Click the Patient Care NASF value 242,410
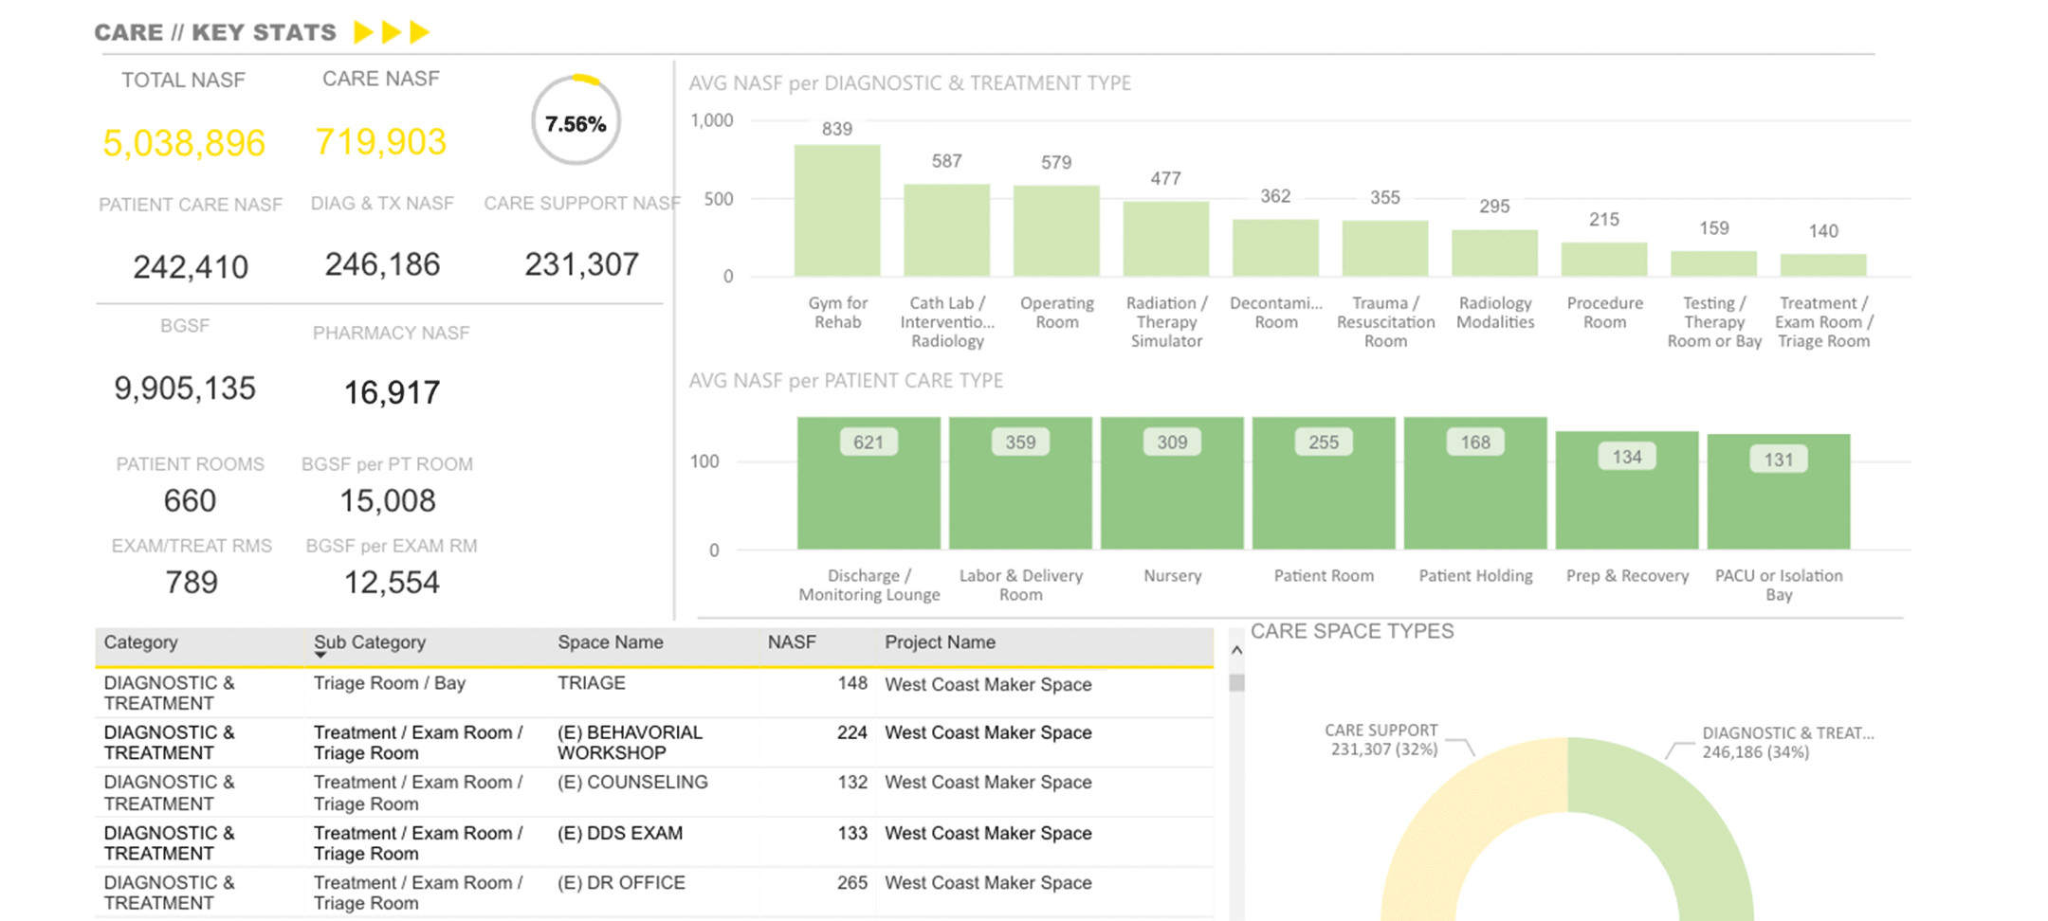2048x921 pixels. pyautogui.click(x=191, y=267)
